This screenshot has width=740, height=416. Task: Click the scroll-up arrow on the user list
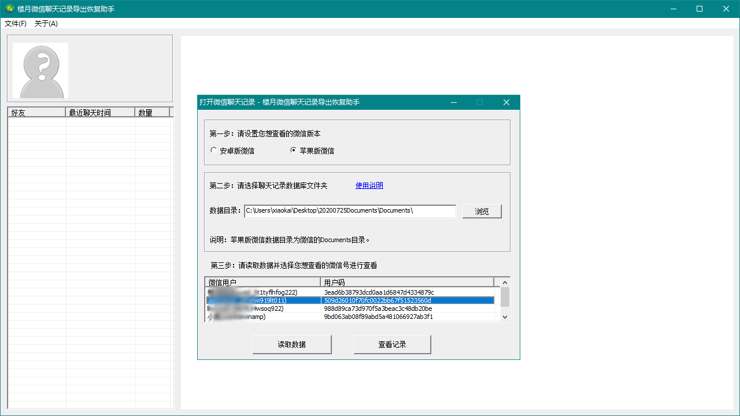504,282
